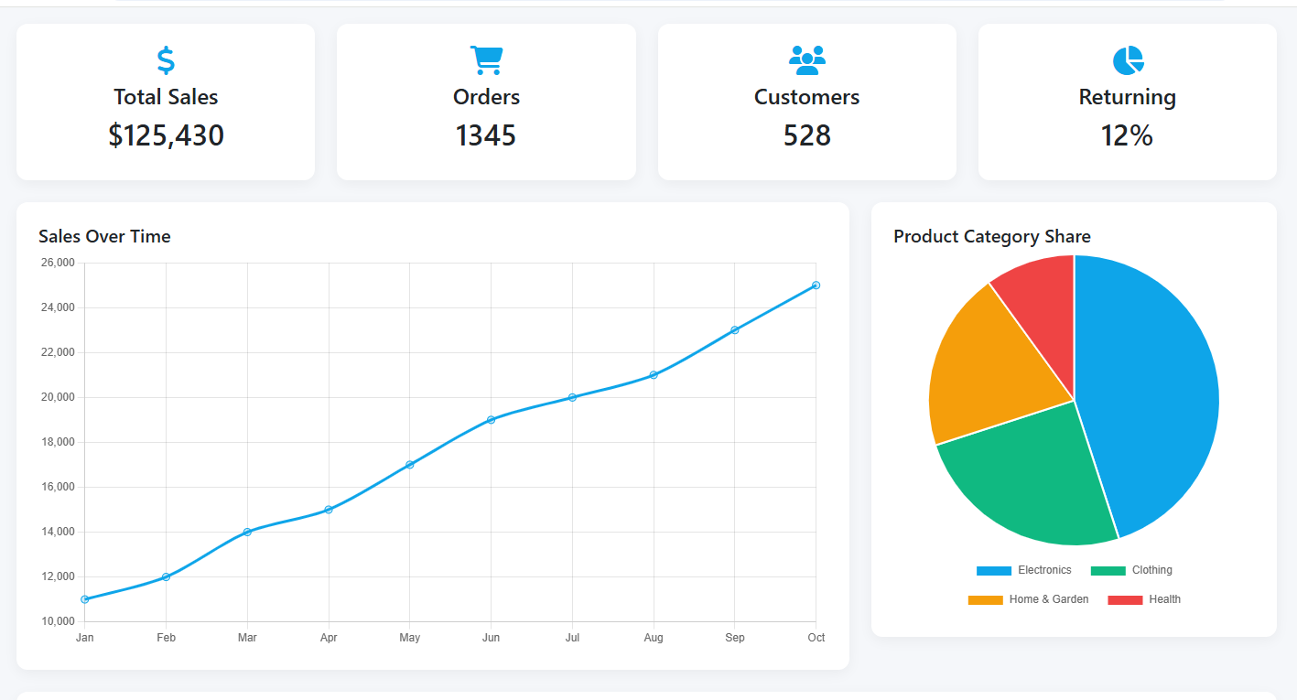
Task: Select the Jul data point on the line chart
Action: (572, 397)
